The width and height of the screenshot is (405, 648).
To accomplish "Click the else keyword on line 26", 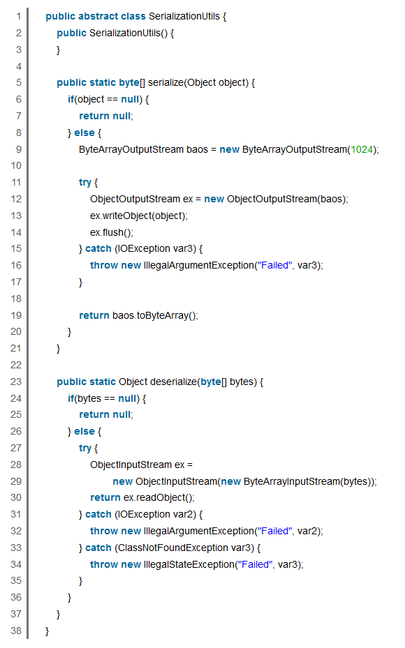I will pos(84,431).
